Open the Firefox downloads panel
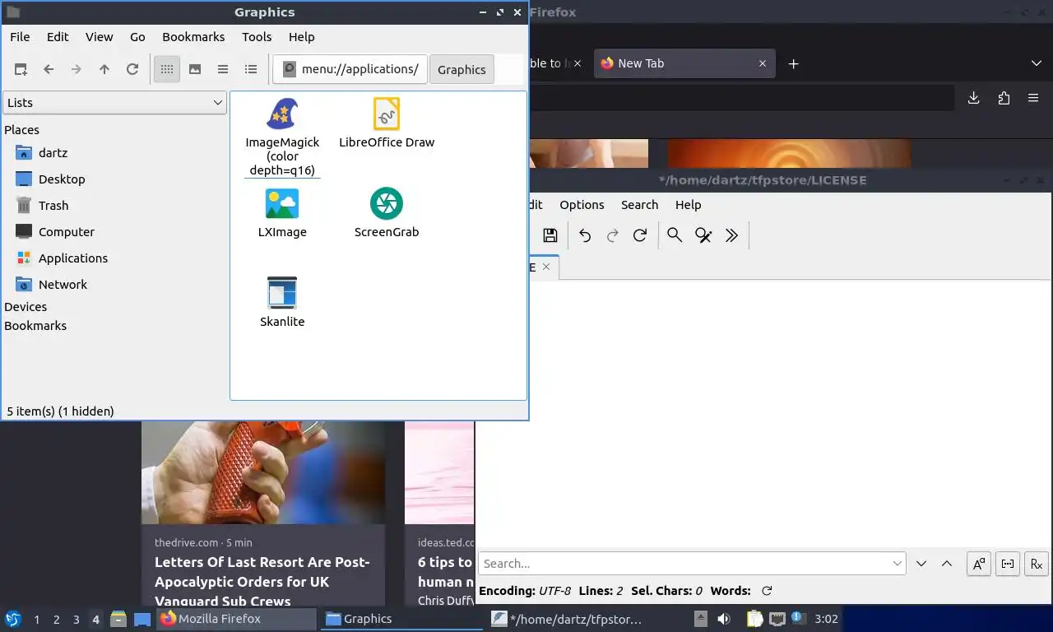 pyautogui.click(x=974, y=98)
